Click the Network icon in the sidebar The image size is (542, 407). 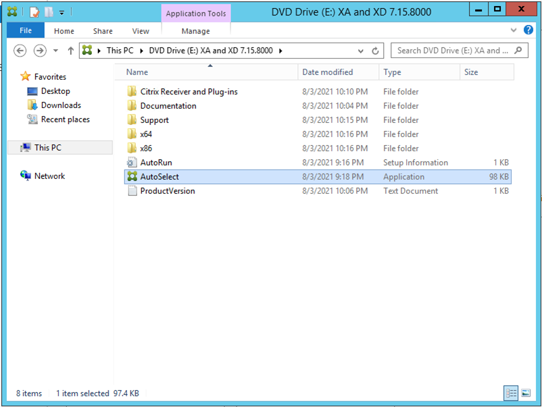(26, 175)
